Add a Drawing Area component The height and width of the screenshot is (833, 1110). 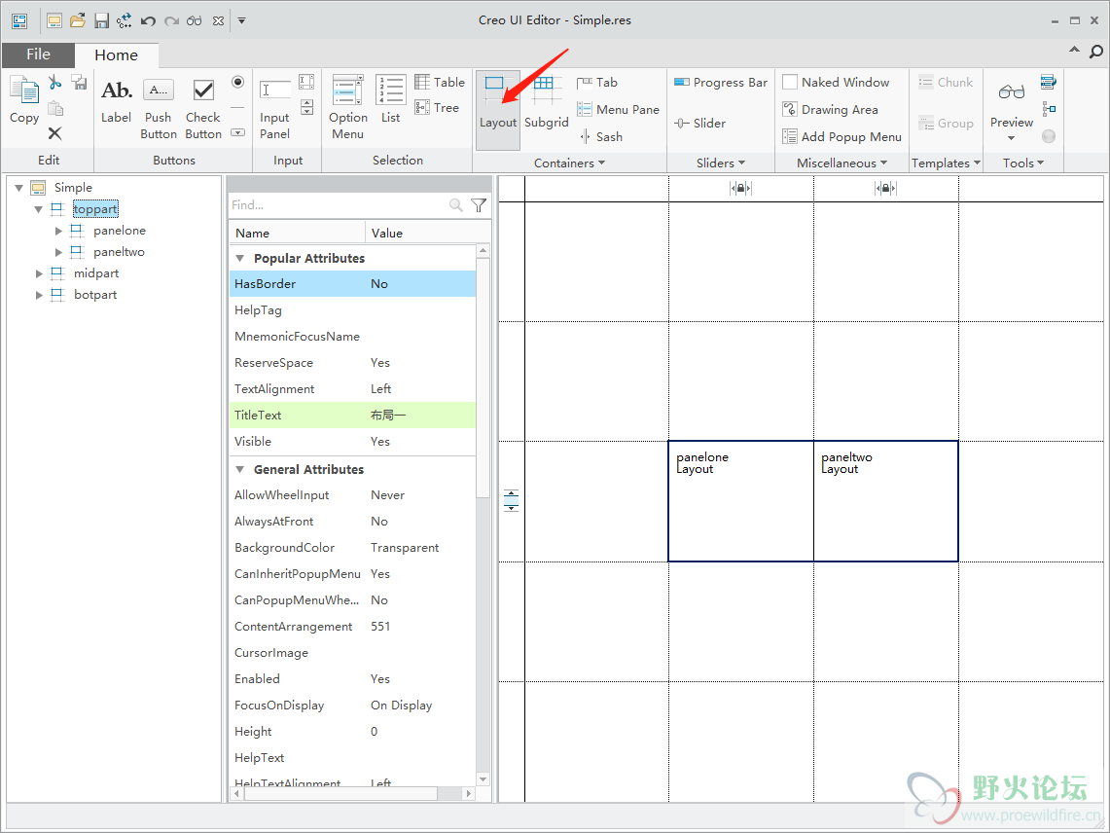click(830, 110)
